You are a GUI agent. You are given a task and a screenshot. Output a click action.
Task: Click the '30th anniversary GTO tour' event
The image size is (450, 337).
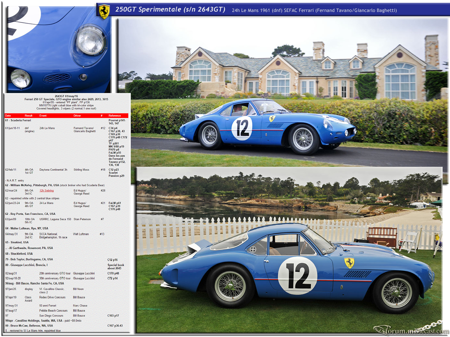[x=55, y=278]
